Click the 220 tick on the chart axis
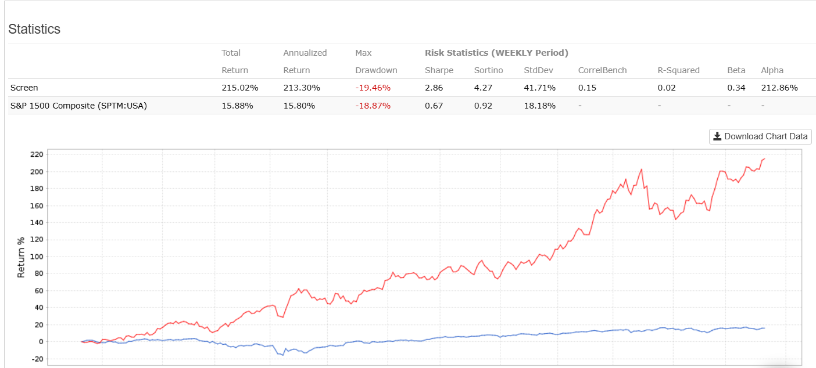816x368 pixels. 36,154
